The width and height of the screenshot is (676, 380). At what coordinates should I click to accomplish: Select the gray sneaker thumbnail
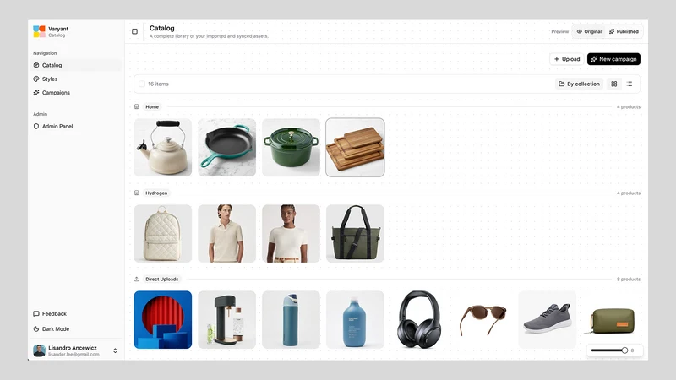(x=548, y=320)
